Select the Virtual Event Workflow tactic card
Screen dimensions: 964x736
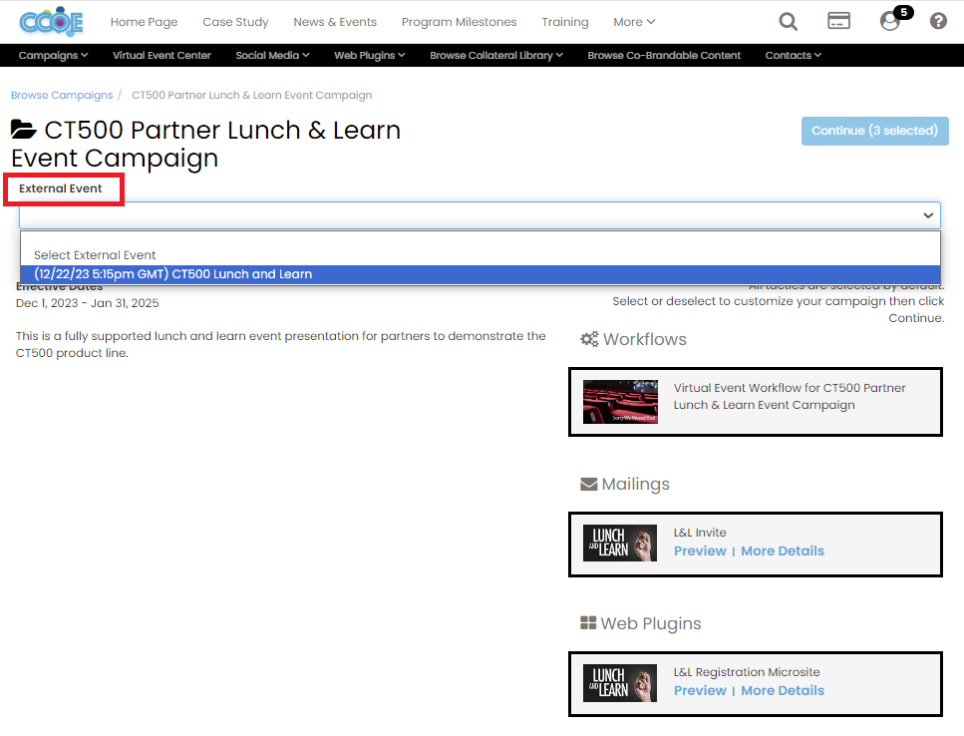click(755, 402)
